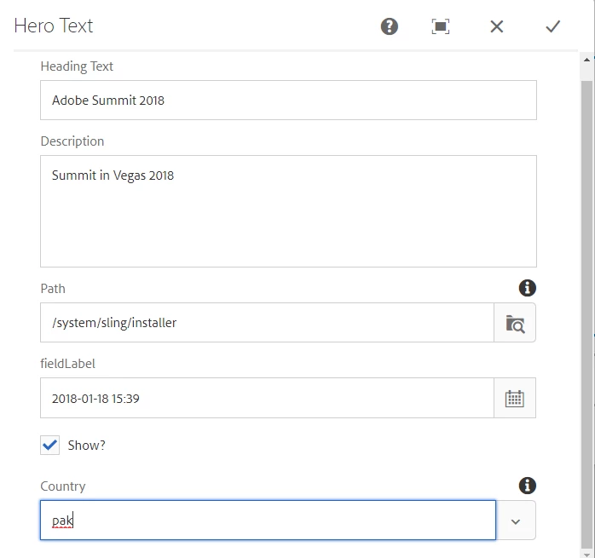Click the scrollbar down arrow
Viewport: 595px width, 558px height.
[x=586, y=555]
